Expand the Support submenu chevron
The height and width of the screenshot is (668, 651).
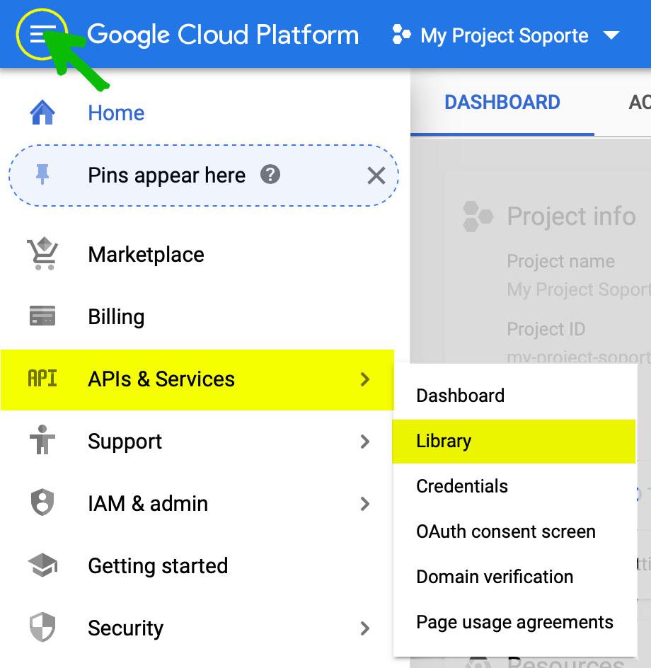[364, 442]
